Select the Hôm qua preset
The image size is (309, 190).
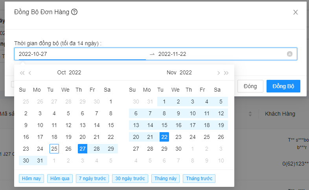coord(60,179)
